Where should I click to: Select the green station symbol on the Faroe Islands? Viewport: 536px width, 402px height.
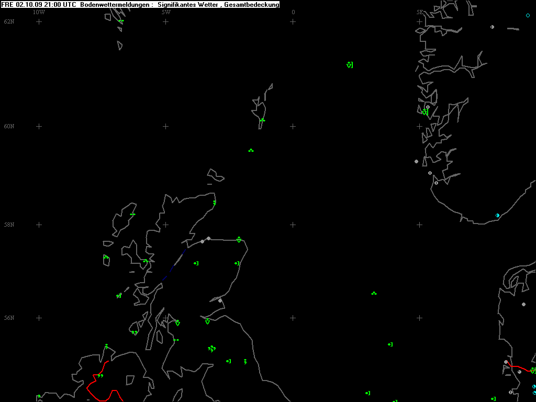(x=121, y=21)
